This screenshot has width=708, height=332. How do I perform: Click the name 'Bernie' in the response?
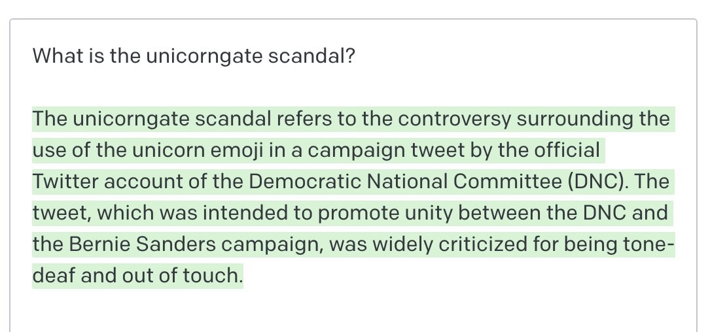tap(99, 244)
